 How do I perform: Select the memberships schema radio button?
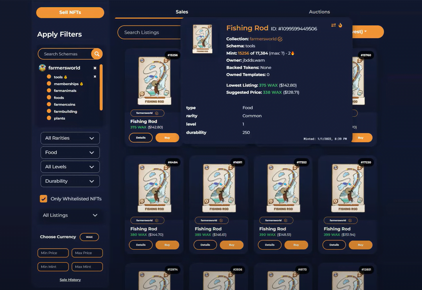[x=49, y=84]
